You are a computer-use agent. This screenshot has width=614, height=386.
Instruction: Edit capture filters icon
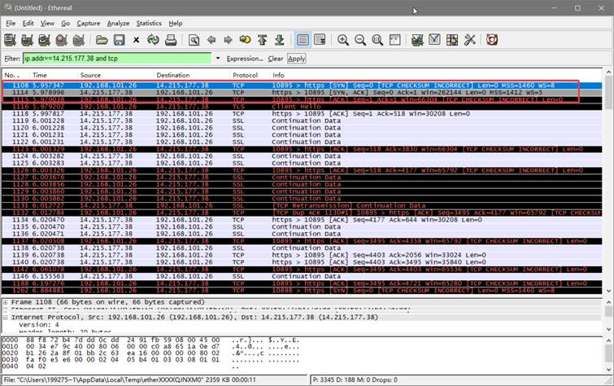417,40
